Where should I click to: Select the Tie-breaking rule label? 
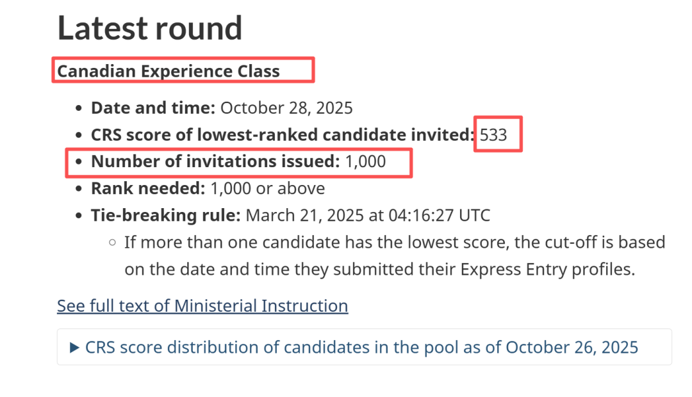coord(165,216)
